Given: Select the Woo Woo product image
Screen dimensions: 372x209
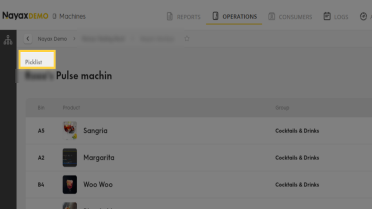Looking at the screenshot, I should pos(70,185).
